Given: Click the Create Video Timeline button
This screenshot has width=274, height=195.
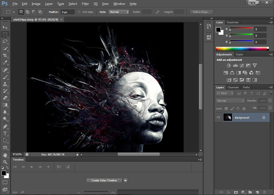Looking at the screenshot, I should click(x=104, y=181).
